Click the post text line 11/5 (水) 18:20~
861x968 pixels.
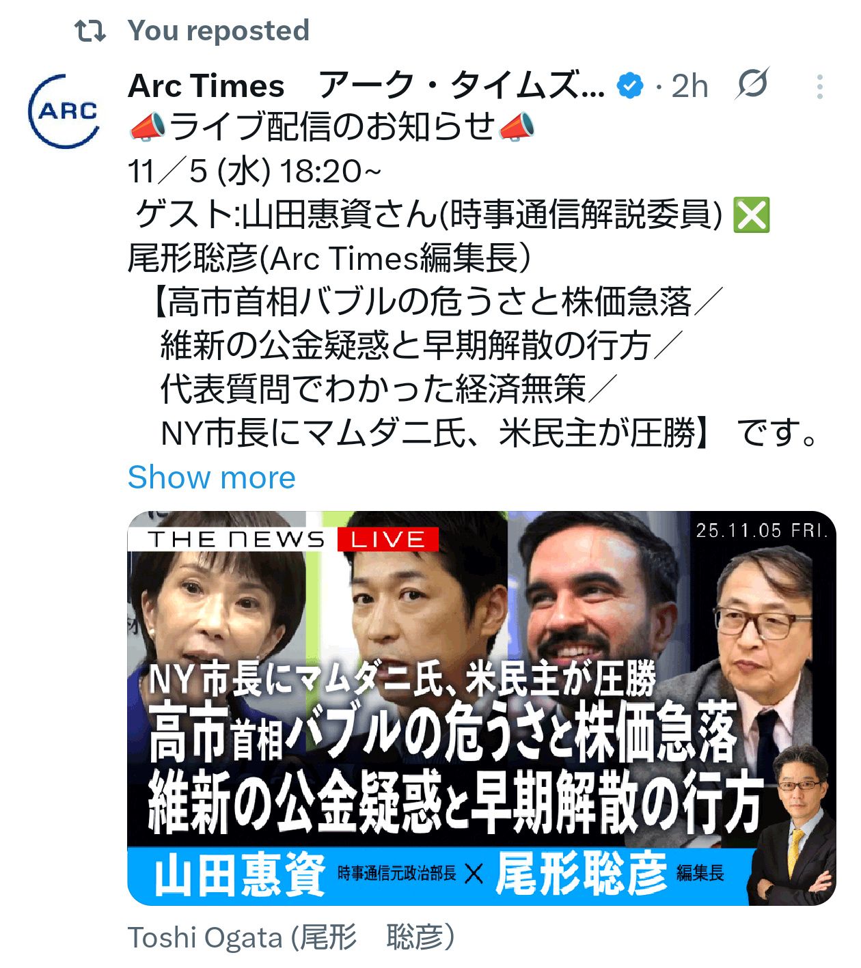click(x=255, y=171)
